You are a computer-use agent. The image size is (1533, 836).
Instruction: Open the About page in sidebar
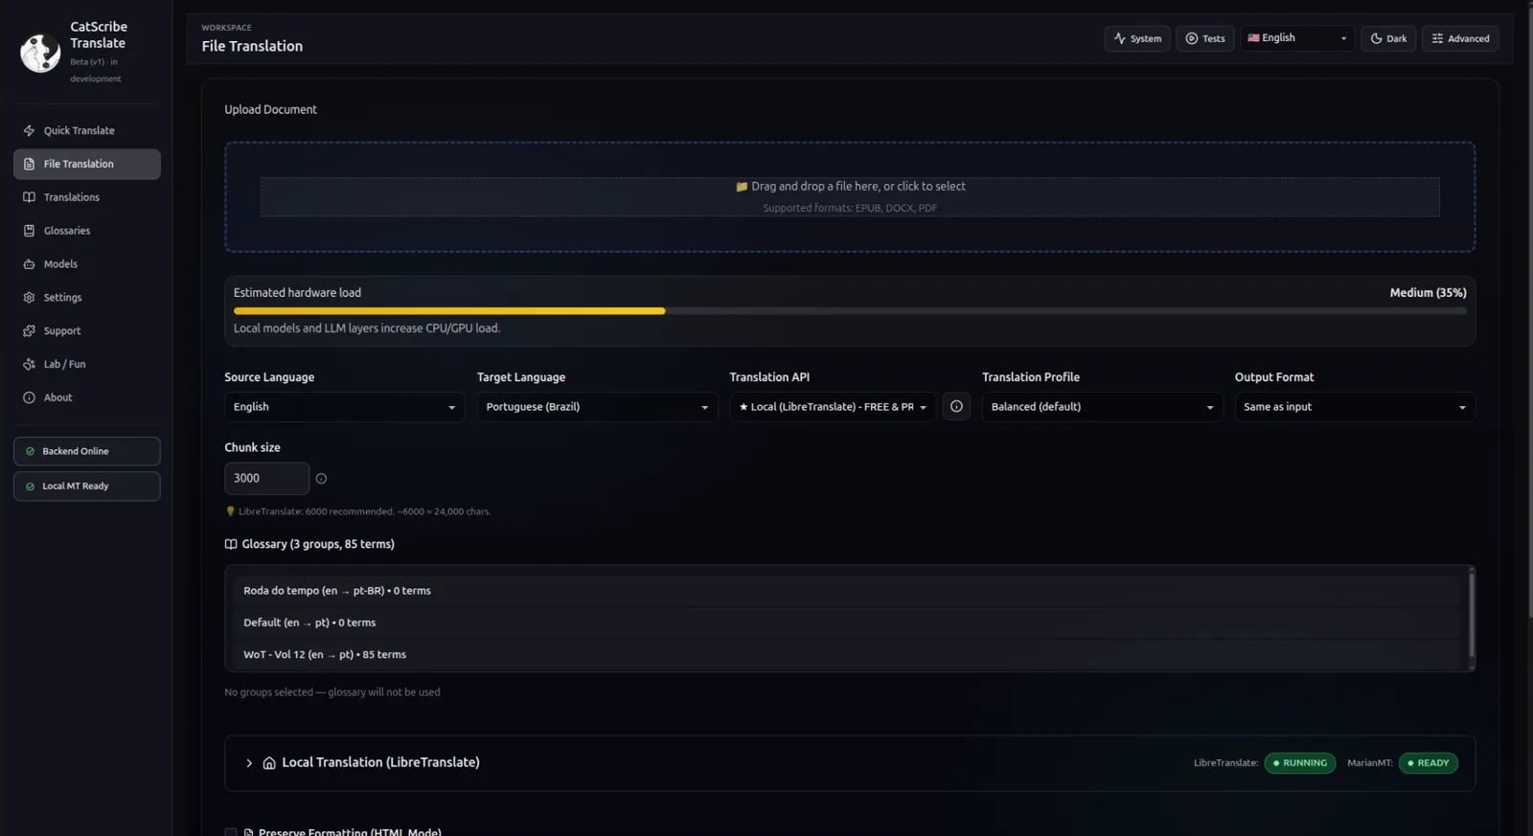[x=57, y=398]
